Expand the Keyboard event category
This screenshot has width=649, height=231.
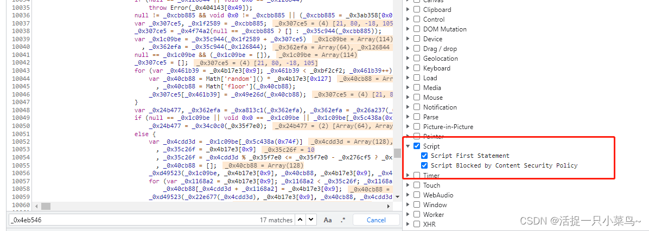pyautogui.click(x=408, y=68)
